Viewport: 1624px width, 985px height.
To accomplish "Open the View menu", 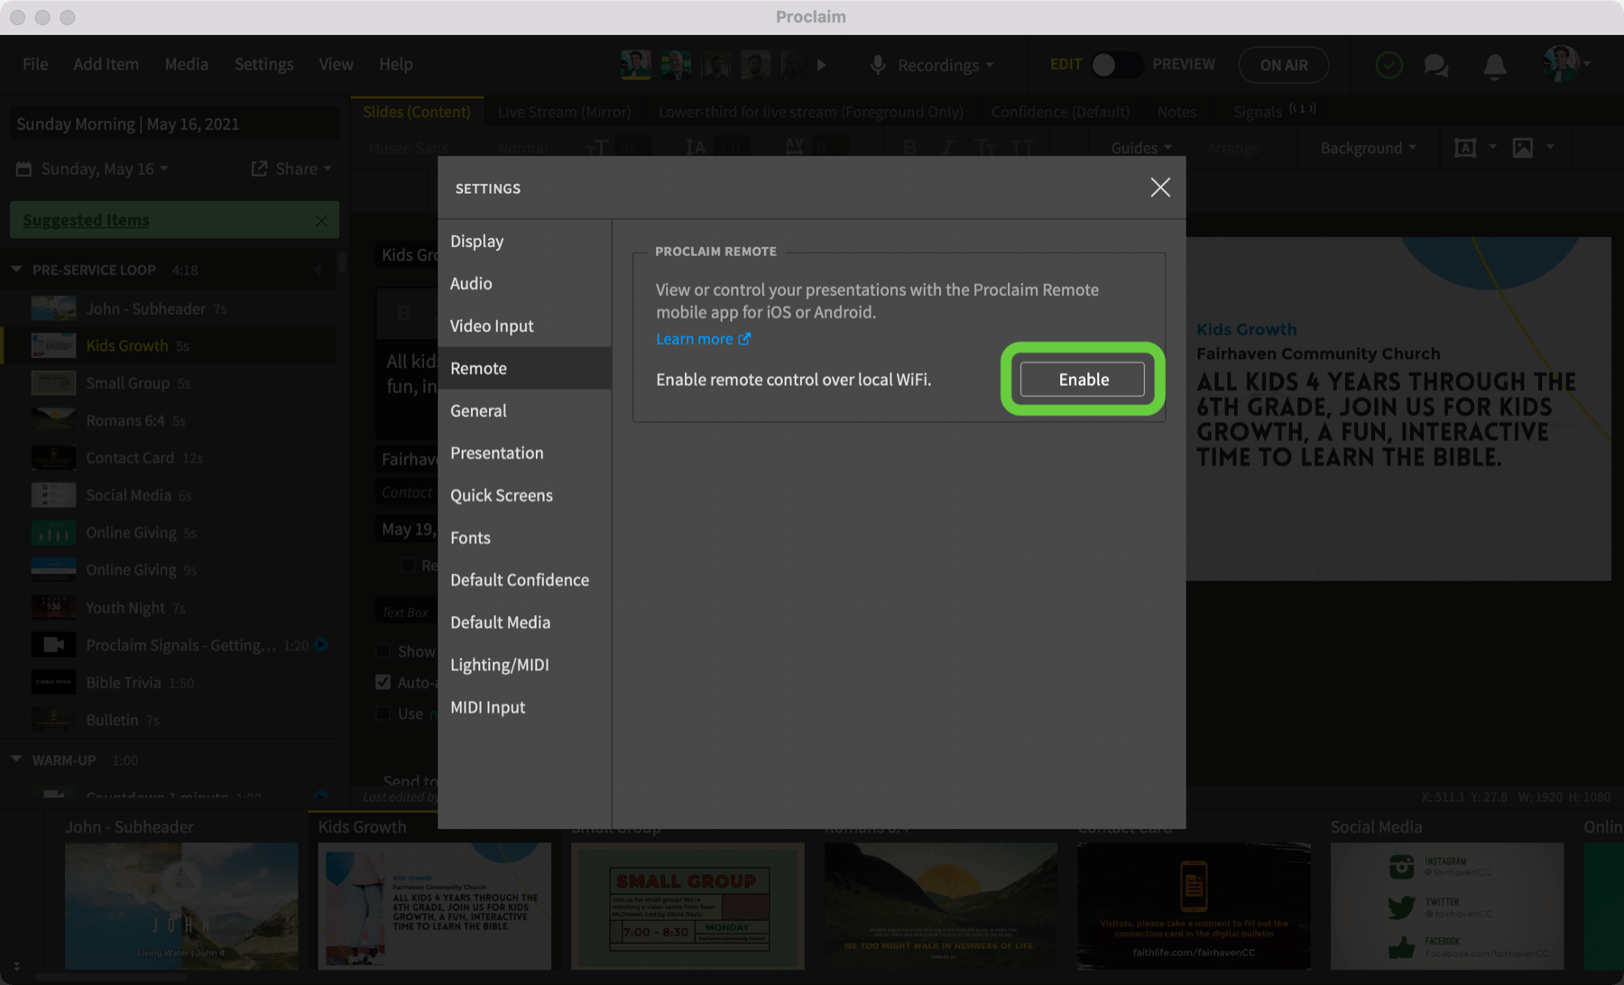I will tap(336, 64).
